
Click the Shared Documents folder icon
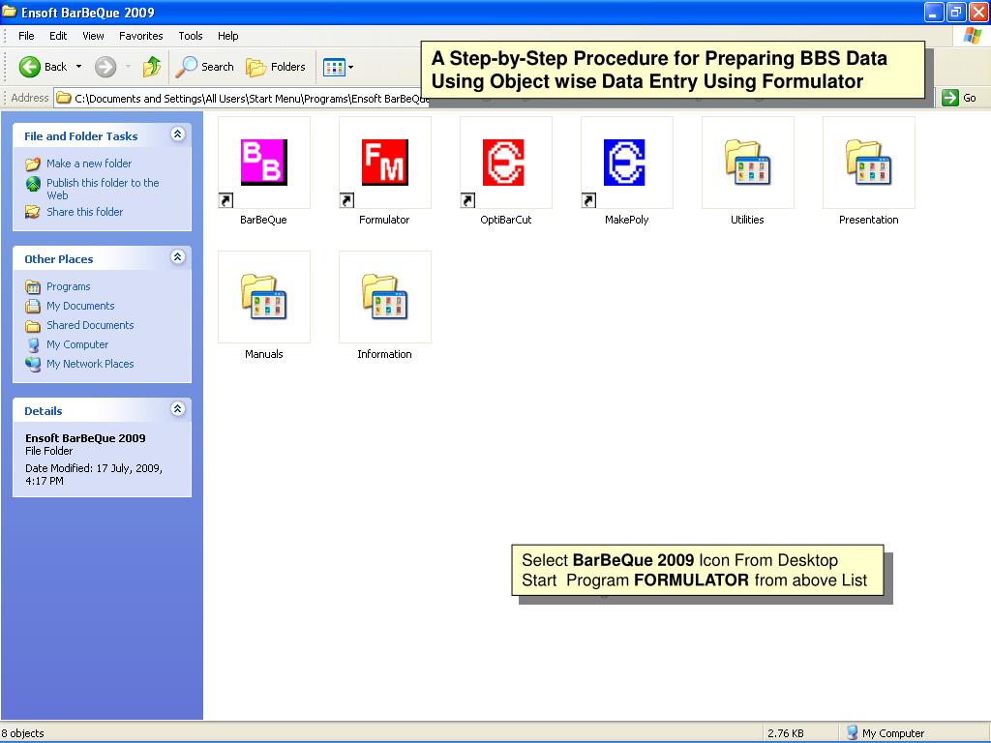tap(33, 326)
